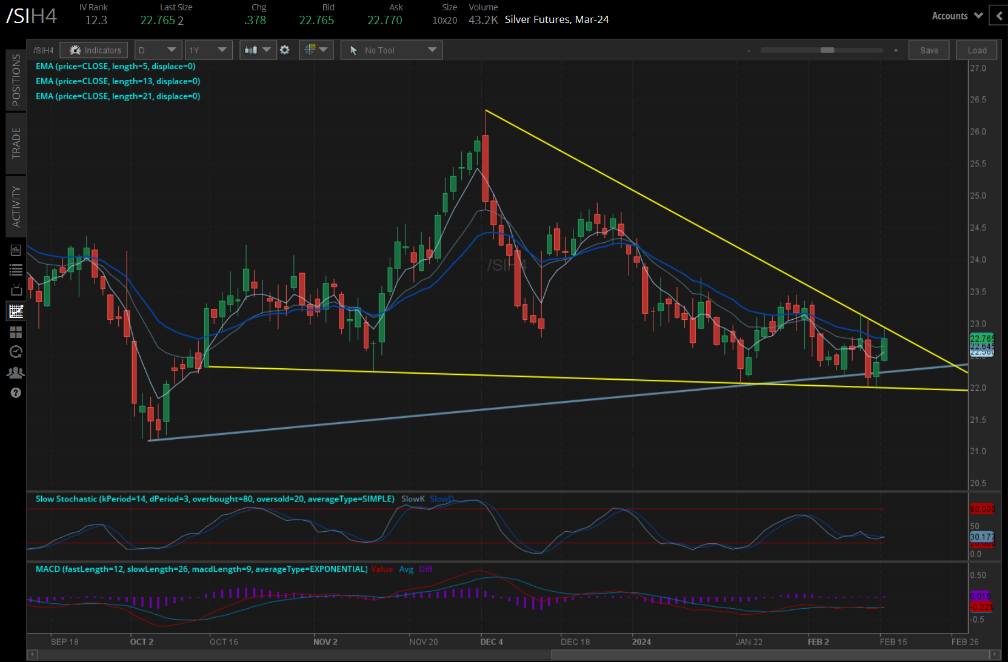The width and height of the screenshot is (1008, 662).
Task: Open the watchlist lines icon in sidebar
Action: click(16, 270)
